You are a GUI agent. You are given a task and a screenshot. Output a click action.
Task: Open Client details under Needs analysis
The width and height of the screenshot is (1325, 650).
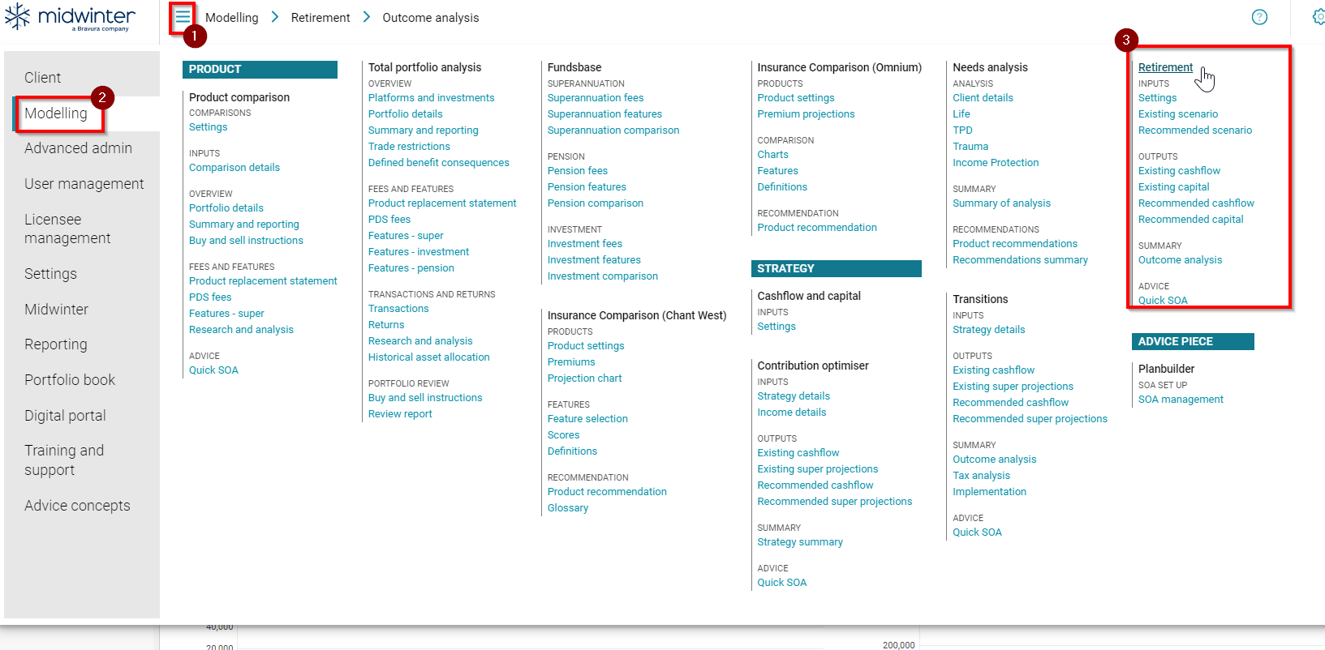tap(983, 98)
